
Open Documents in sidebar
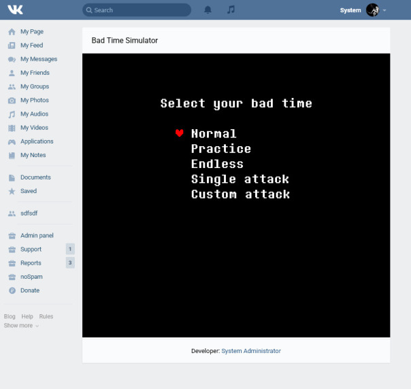[x=35, y=177]
